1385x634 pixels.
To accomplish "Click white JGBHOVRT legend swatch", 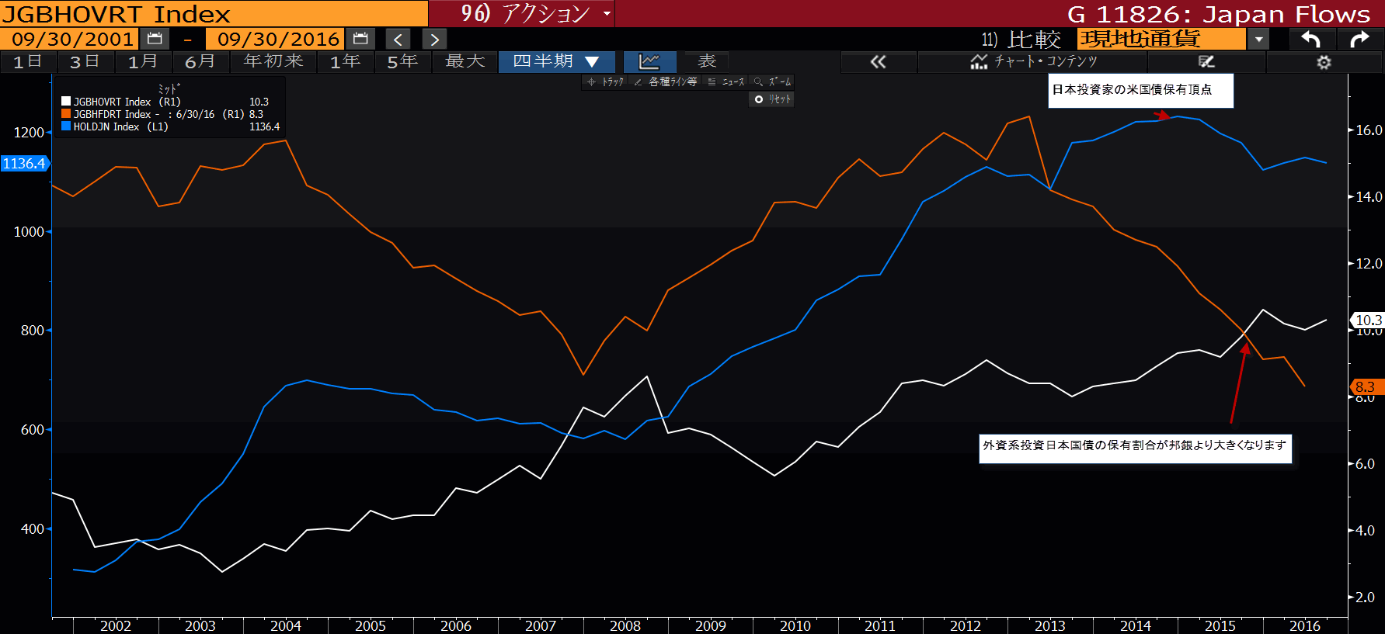I will [66, 101].
